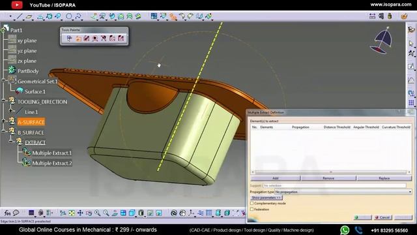Click the orange hand Tools Palette icon
The width and height of the screenshot is (417, 235).
[78, 39]
